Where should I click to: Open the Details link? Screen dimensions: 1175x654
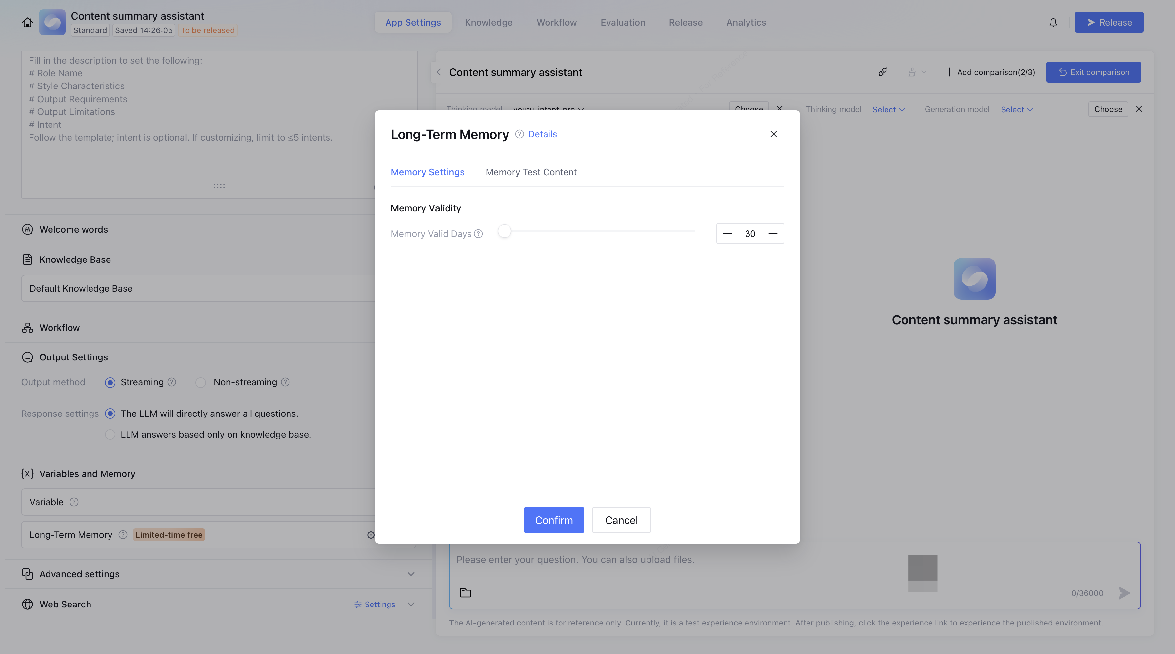pos(542,134)
